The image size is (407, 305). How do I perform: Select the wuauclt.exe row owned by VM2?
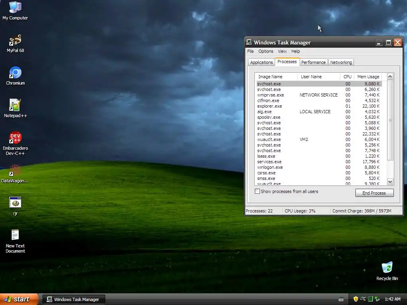[319, 139]
